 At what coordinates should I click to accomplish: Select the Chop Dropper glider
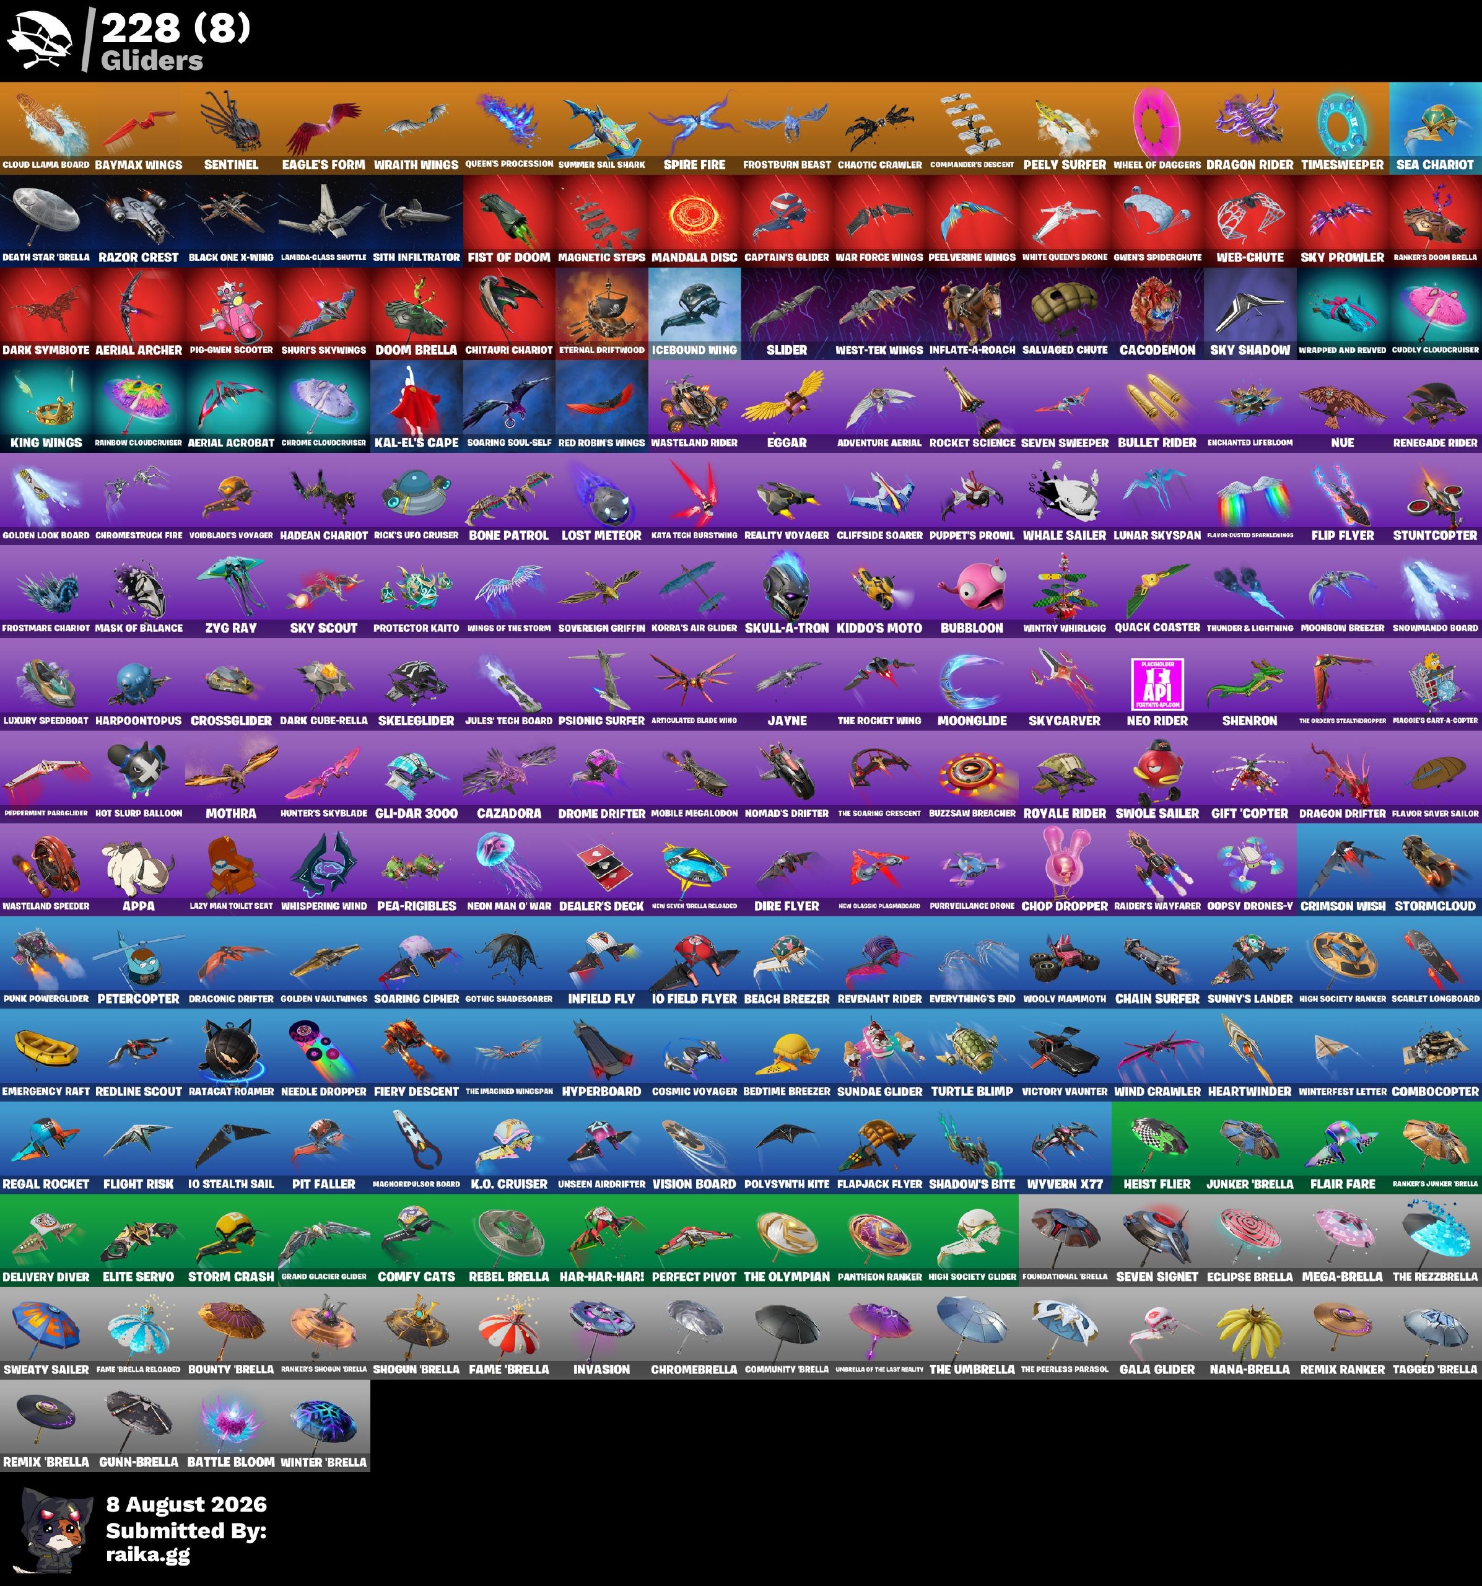click(1065, 869)
